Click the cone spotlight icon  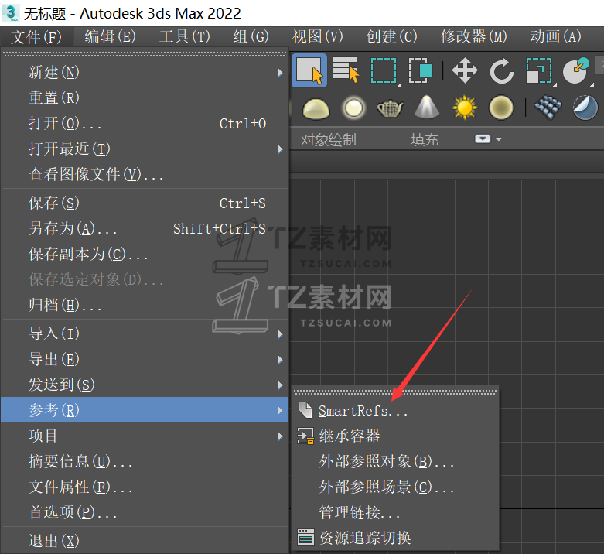[427, 107]
